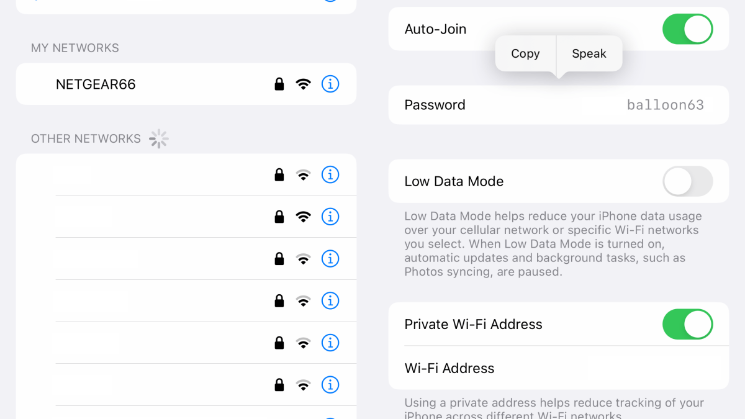Disable the Private Wi-Fi Address switch
This screenshot has width=745, height=419.
(x=687, y=324)
